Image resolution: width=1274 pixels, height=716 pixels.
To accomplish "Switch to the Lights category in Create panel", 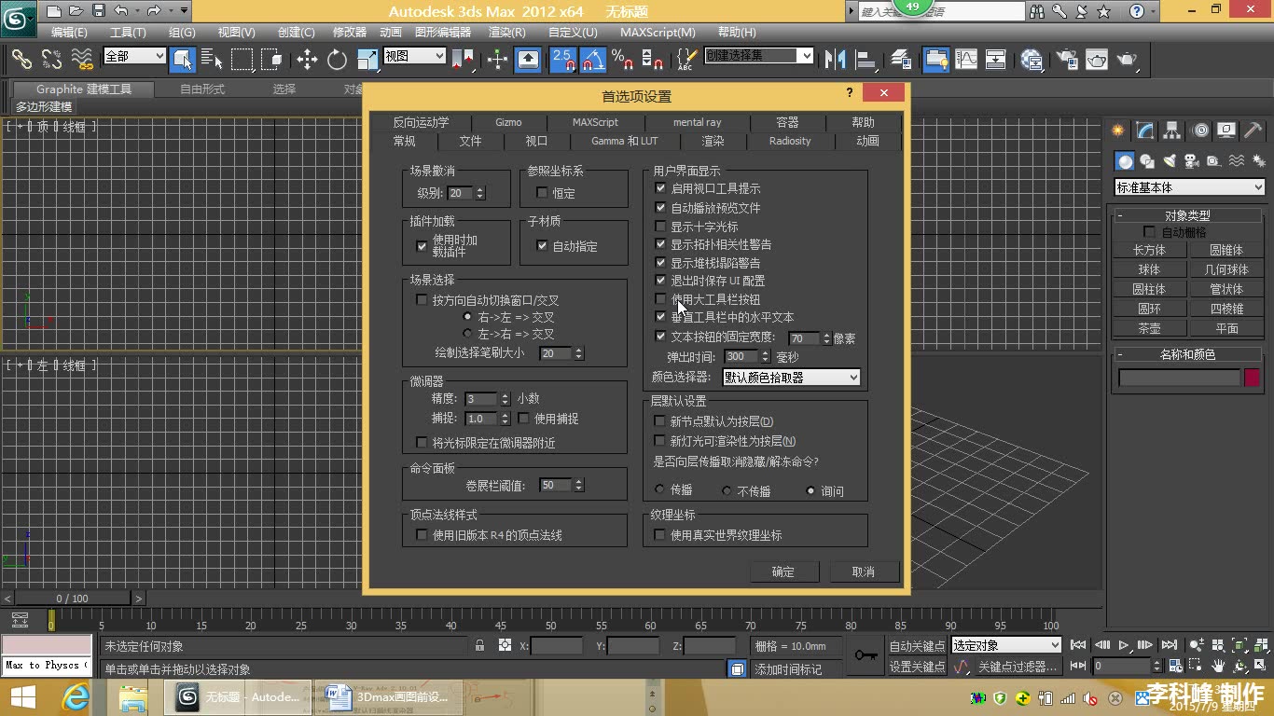I will [1169, 160].
